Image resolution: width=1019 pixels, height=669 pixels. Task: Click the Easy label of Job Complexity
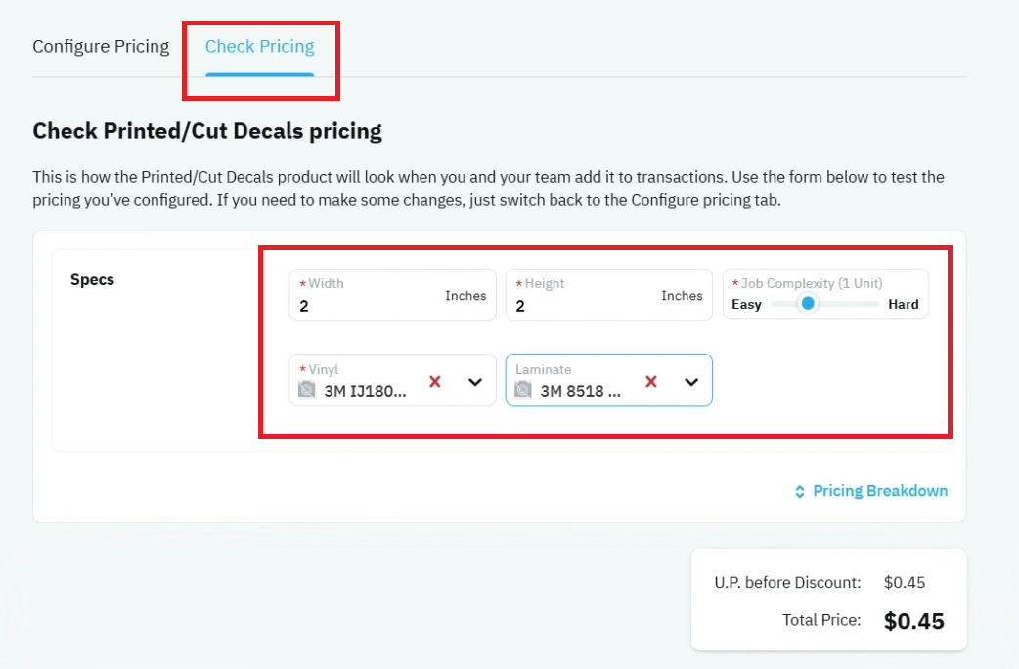[x=746, y=305]
